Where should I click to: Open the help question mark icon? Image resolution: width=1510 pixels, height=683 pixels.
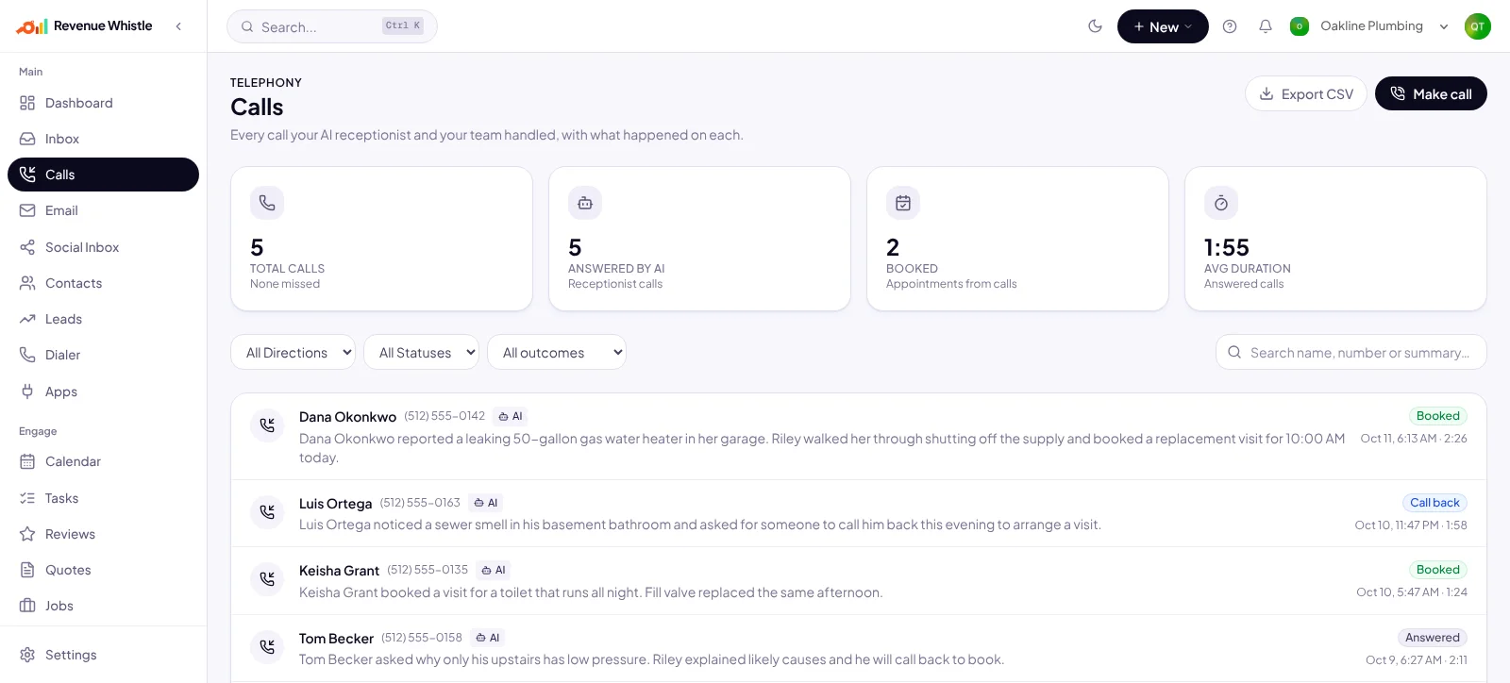click(1230, 26)
